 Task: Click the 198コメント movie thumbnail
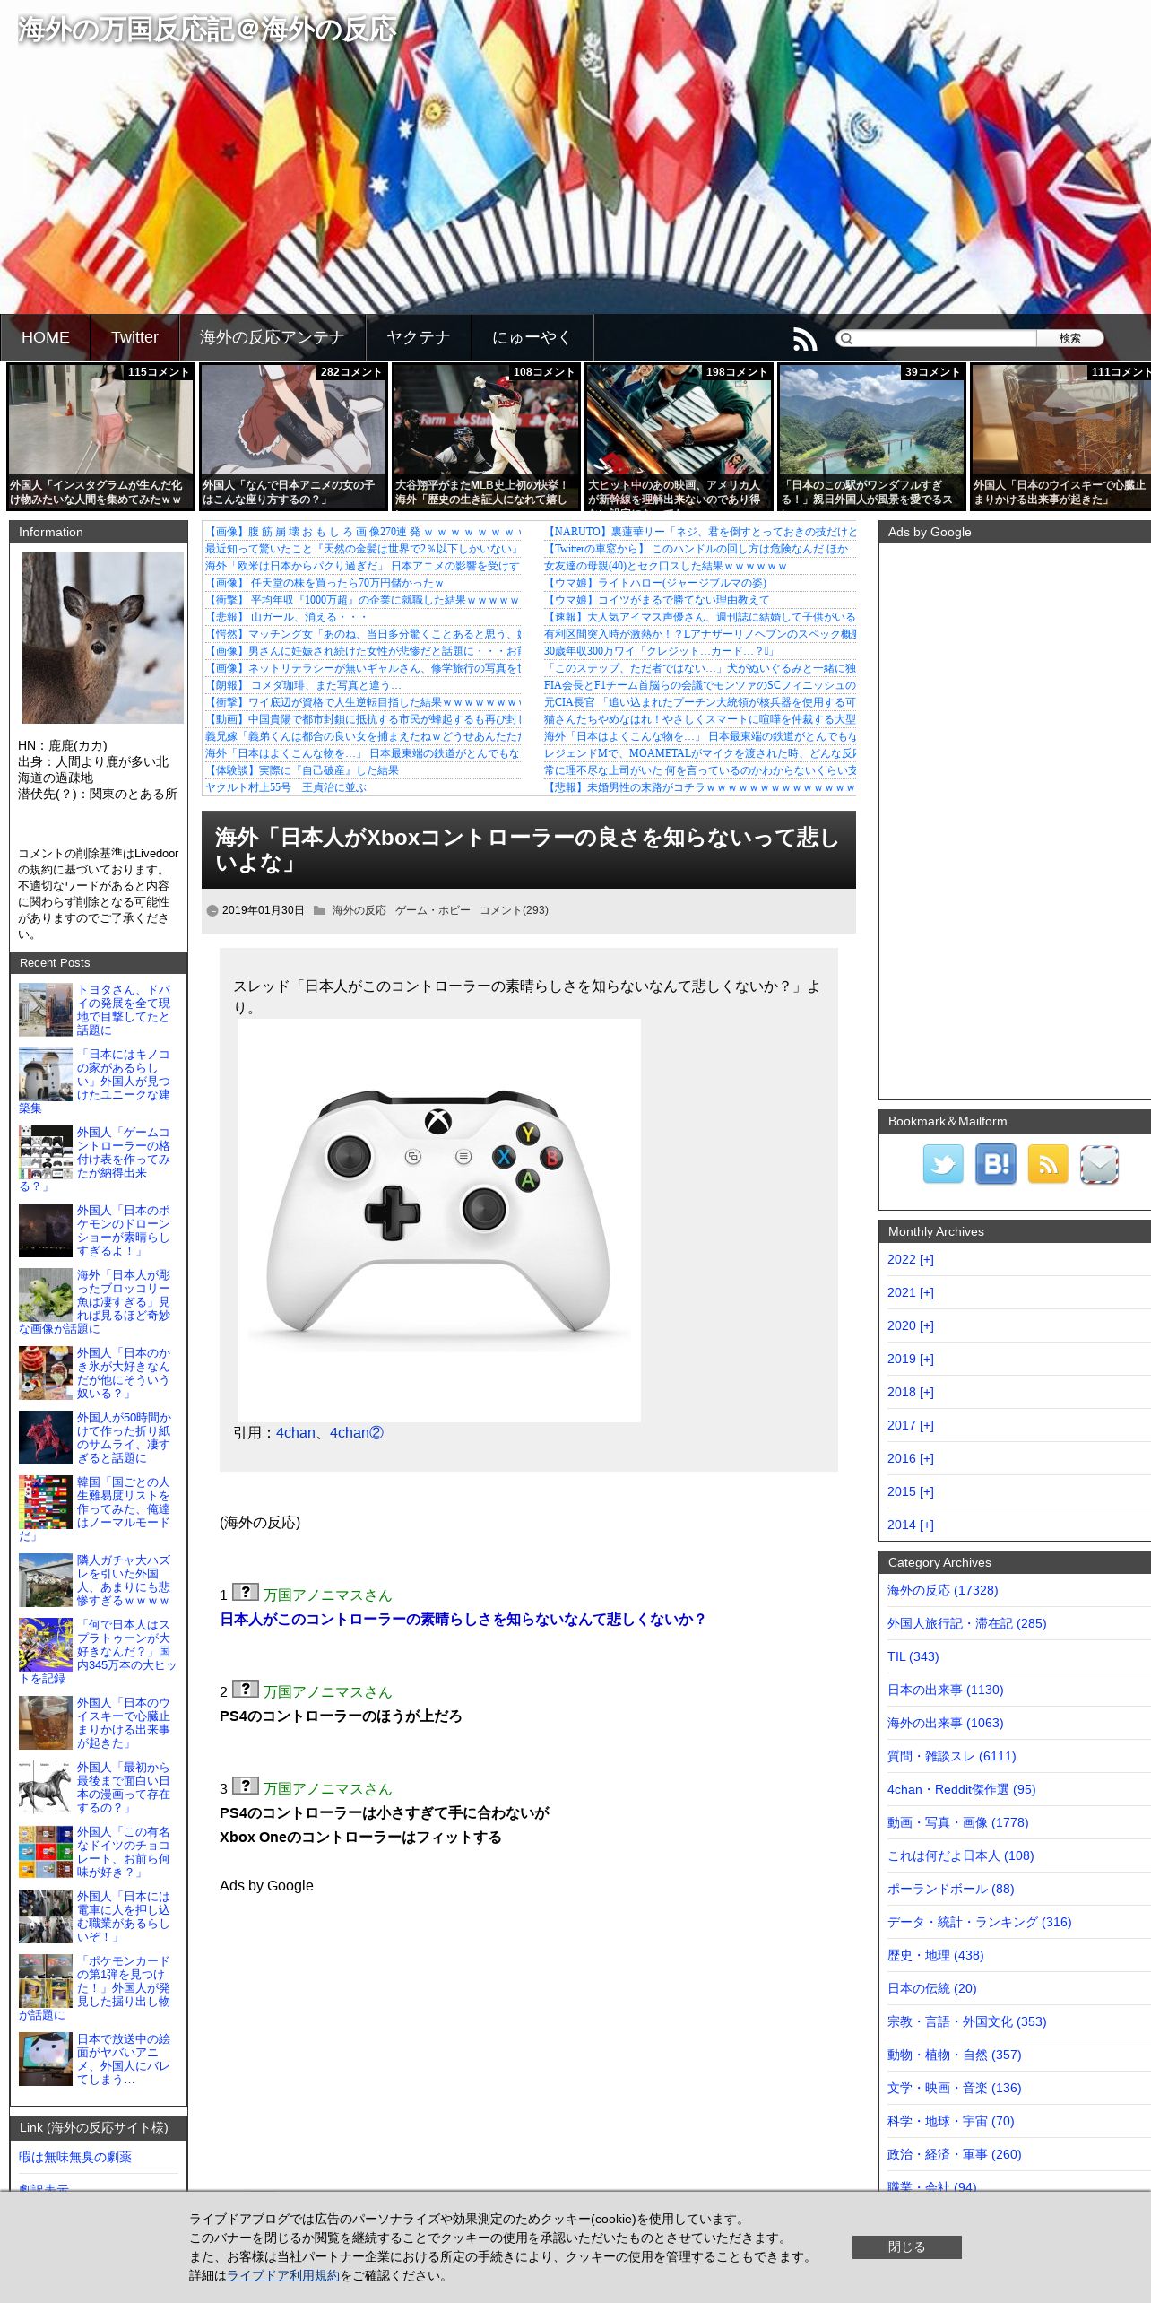pos(679,437)
